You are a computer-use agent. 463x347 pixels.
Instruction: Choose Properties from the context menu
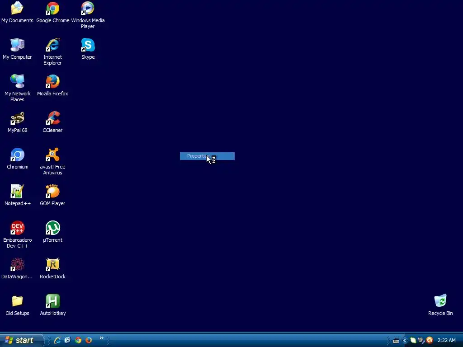pyautogui.click(x=207, y=156)
